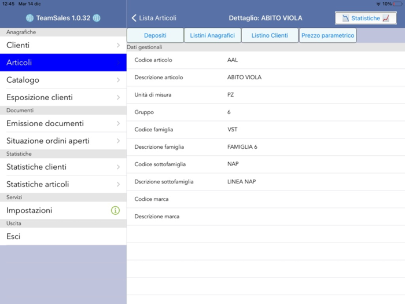Switch to the Listino Clienti tab
This screenshot has width=405, height=304.
tap(270, 35)
